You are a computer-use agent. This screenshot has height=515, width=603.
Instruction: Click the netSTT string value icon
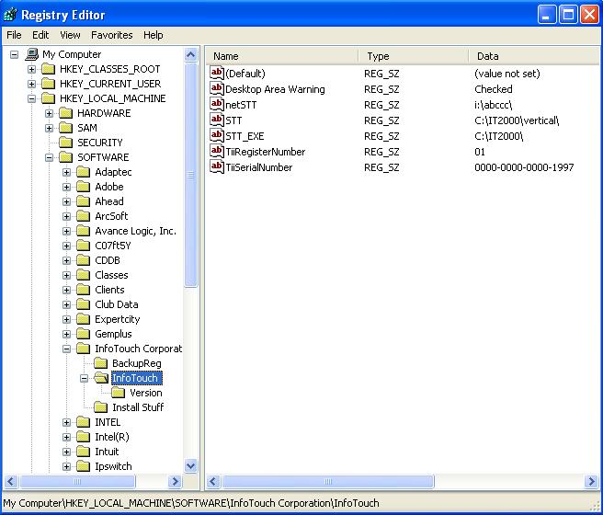point(217,104)
